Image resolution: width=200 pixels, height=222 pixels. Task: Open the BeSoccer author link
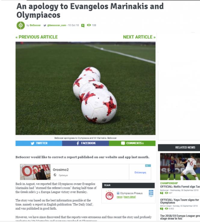point(35,25)
